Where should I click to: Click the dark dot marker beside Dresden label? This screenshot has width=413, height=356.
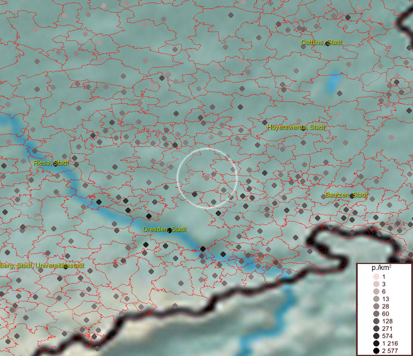click(x=169, y=231)
